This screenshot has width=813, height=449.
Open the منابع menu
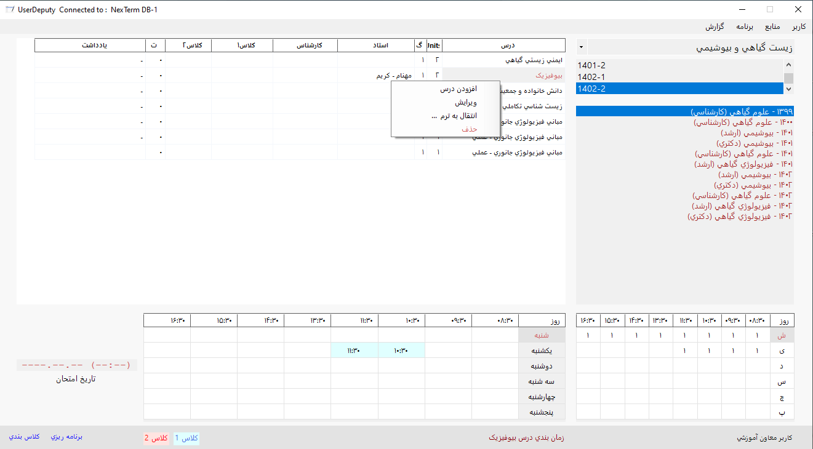772,27
